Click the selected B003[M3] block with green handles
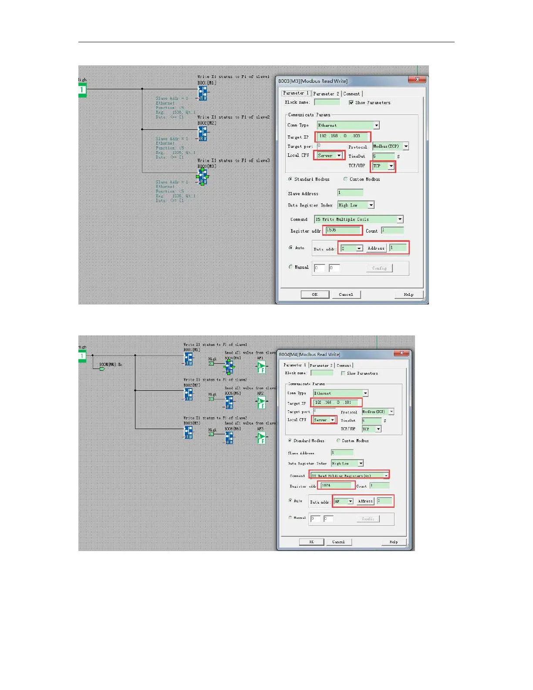The height and width of the screenshot is (690, 533). click(x=202, y=177)
